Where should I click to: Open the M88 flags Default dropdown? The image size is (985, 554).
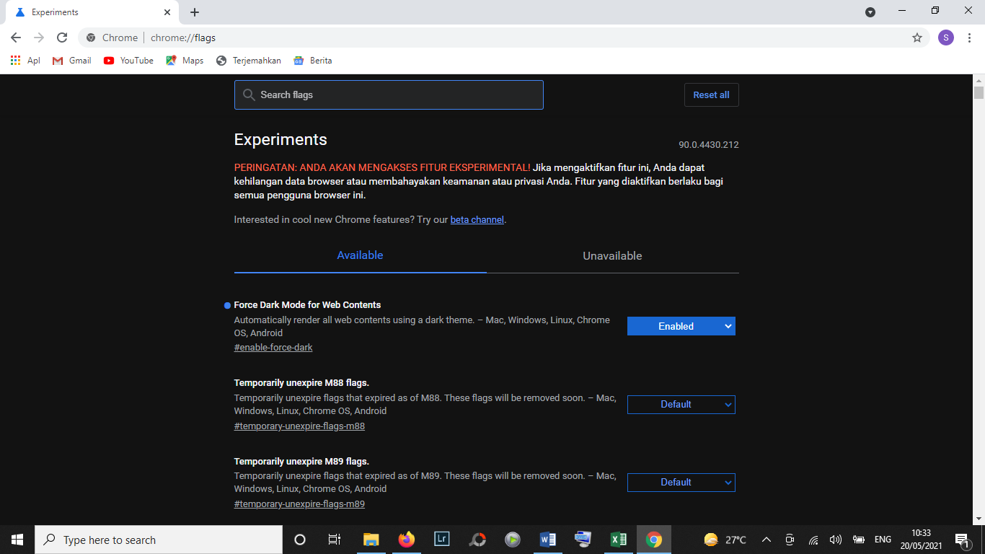point(681,404)
